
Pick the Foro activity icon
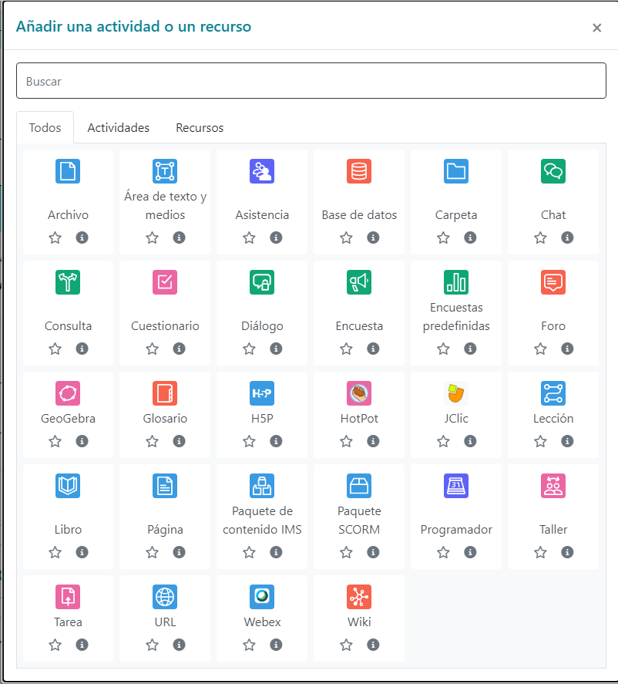553,282
